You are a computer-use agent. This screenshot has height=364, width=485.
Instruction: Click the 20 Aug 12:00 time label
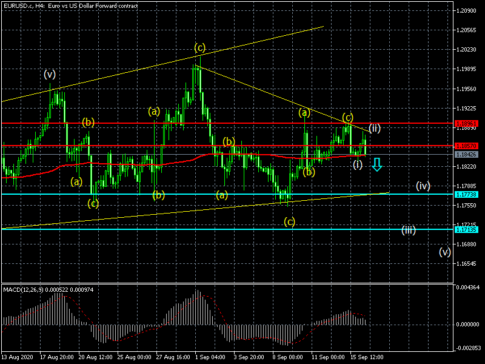click(x=96, y=357)
